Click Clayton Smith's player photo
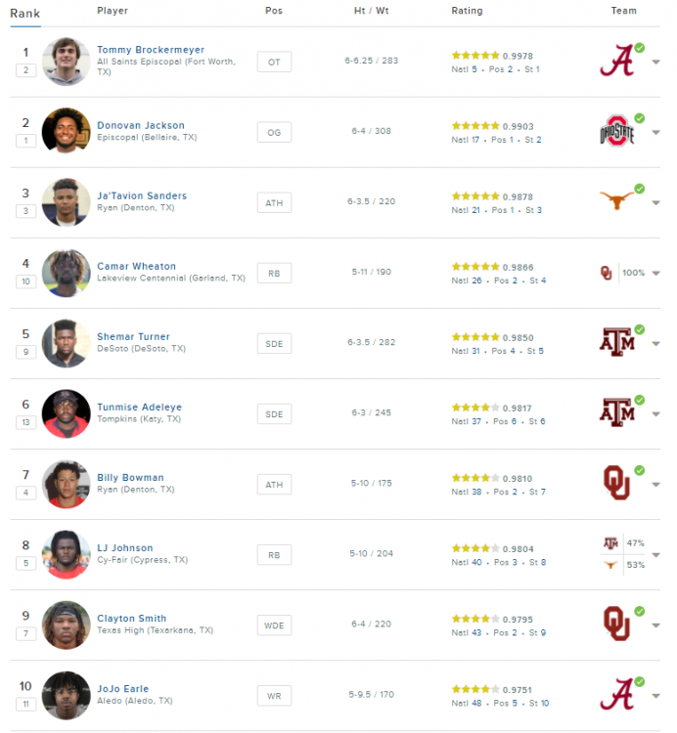This screenshot has width=677, height=733. [67, 625]
